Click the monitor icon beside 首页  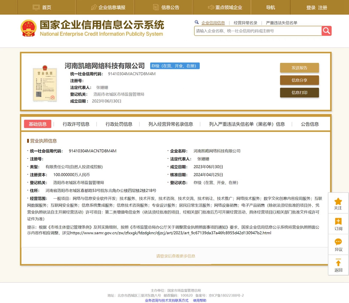click(36, 7)
